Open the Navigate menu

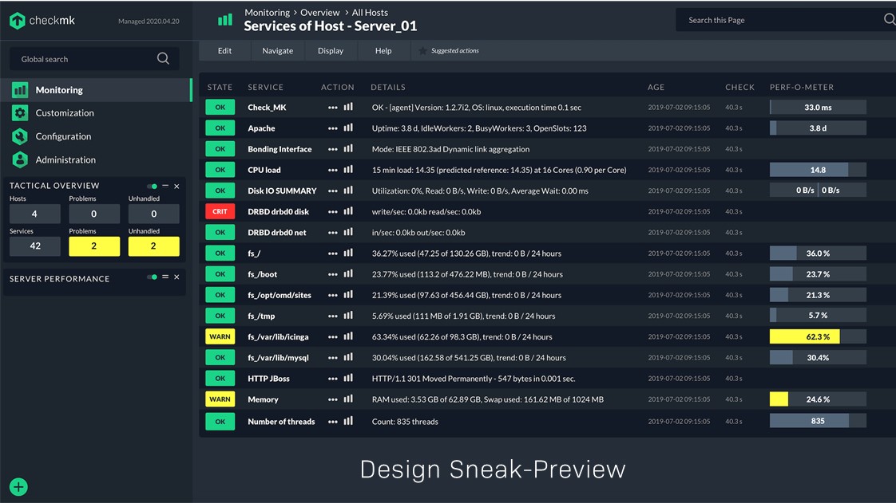(277, 51)
